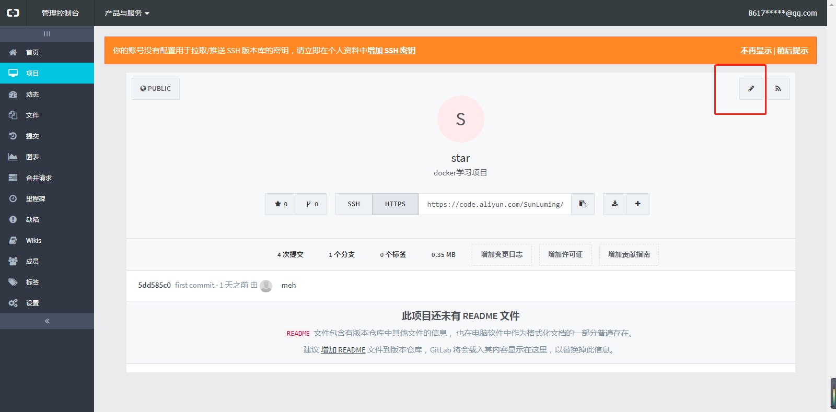Click the commit author avatar
The width and height of the screenshot is (836, 412).
[266, 286]
